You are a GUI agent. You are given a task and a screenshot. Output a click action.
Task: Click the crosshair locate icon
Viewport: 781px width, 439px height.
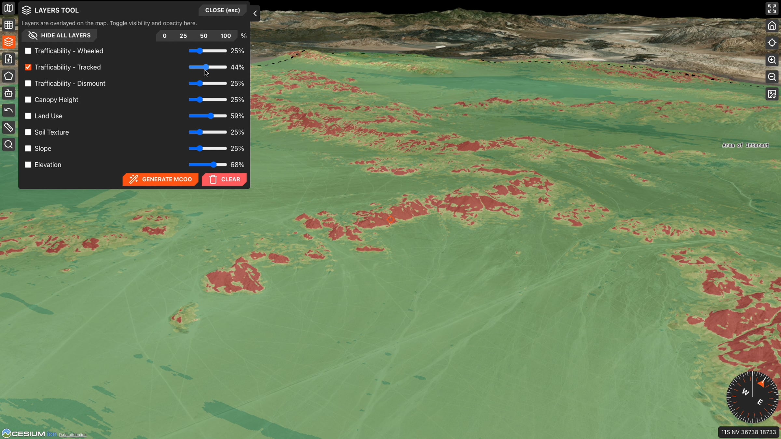click(x=772, y=43)
